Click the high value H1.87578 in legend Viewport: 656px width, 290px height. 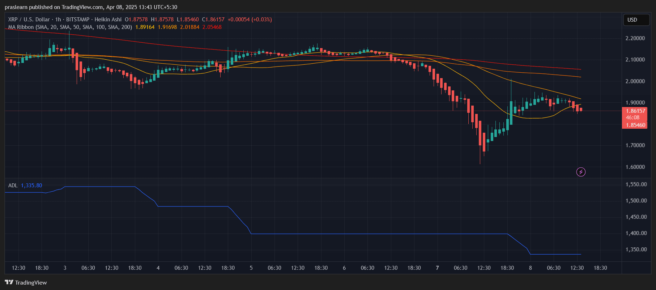tap(162, 20)
